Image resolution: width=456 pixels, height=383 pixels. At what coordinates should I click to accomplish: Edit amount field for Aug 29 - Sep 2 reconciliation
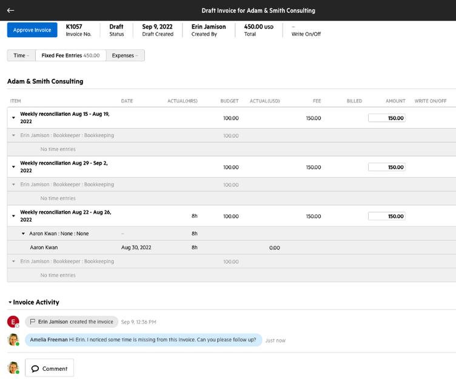tap(386, 167)
